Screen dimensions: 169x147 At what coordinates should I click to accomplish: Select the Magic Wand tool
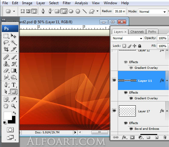[x=14, y=43]
